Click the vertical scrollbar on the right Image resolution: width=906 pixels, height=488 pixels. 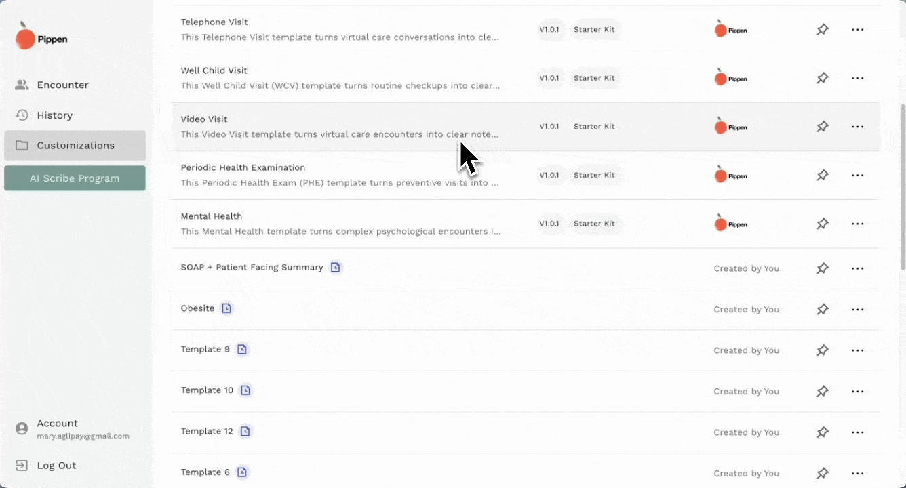pyautogui.click(x=901, y=186)
